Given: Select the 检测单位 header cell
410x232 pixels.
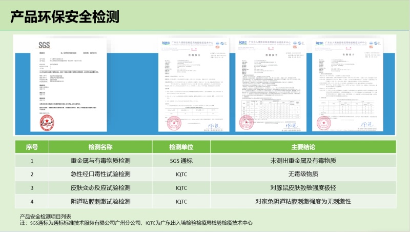Looking at the screenshot, I should click(181, 147).
